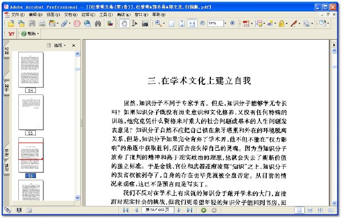Open the 编辑 (Edit) menu

(35, 15)
